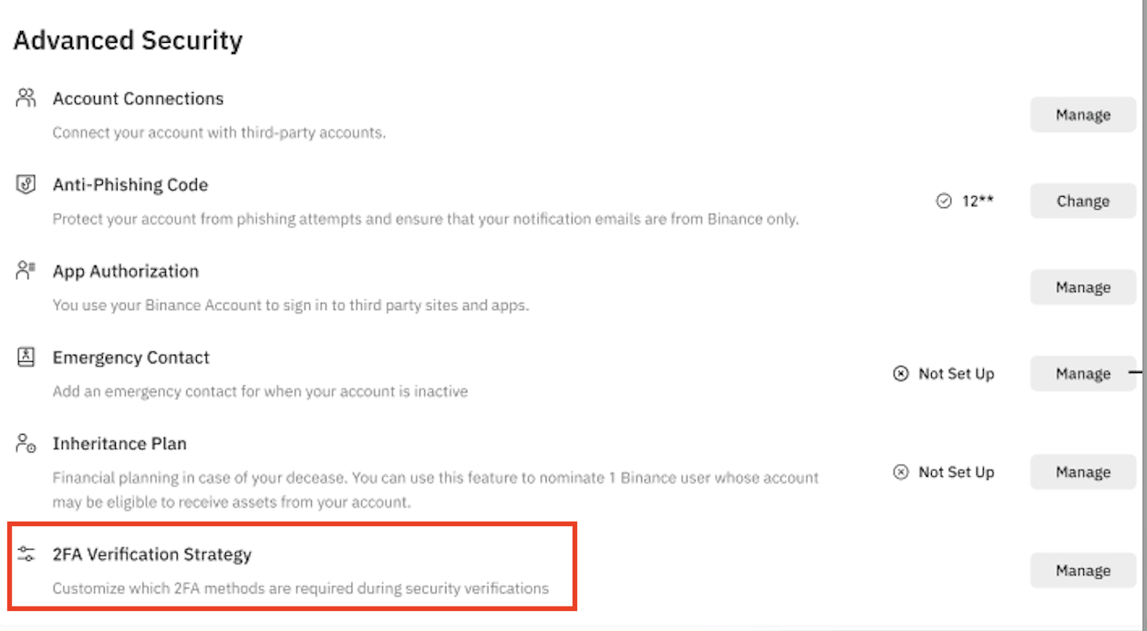This screenshot has height=631, width=1147.
Task: Change the Anti-Phishing Code
Action: [x=1083, y=202]
